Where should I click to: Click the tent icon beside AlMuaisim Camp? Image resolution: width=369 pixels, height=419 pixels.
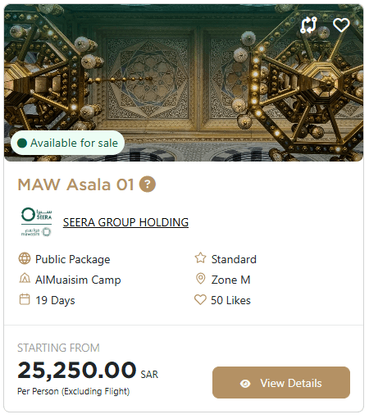pyautogui.click(x=25, y=279)
